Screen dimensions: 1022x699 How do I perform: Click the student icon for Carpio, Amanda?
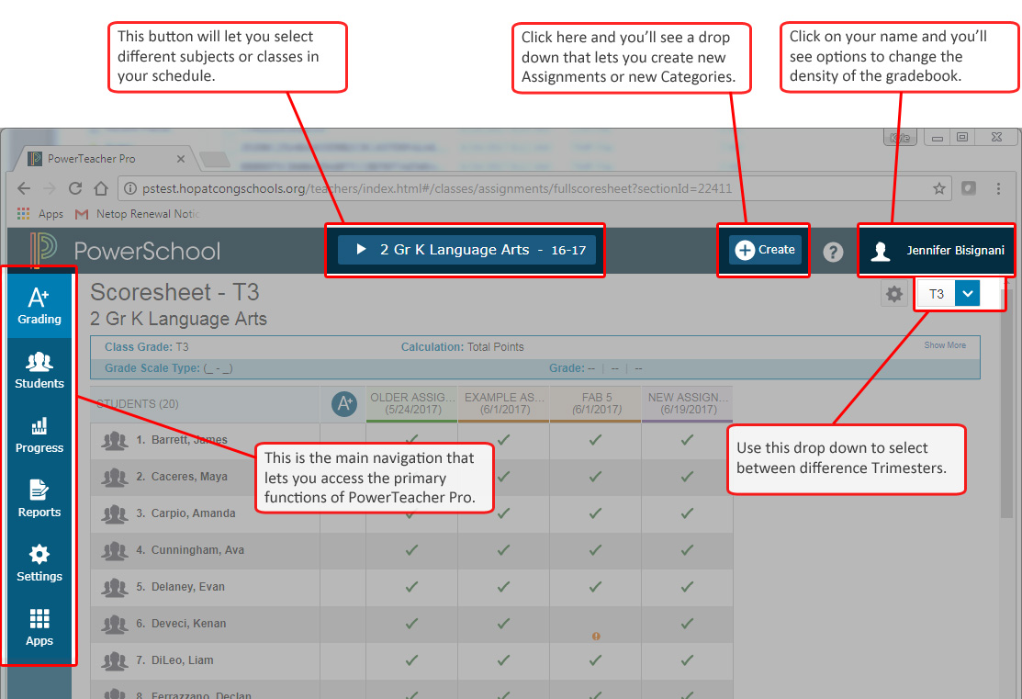click(x=115, y=513)
